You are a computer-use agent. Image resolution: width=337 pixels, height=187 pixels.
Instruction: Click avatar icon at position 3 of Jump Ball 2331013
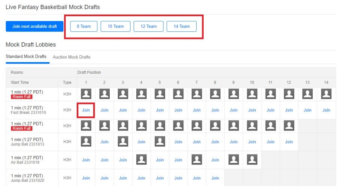coord(123,141)
